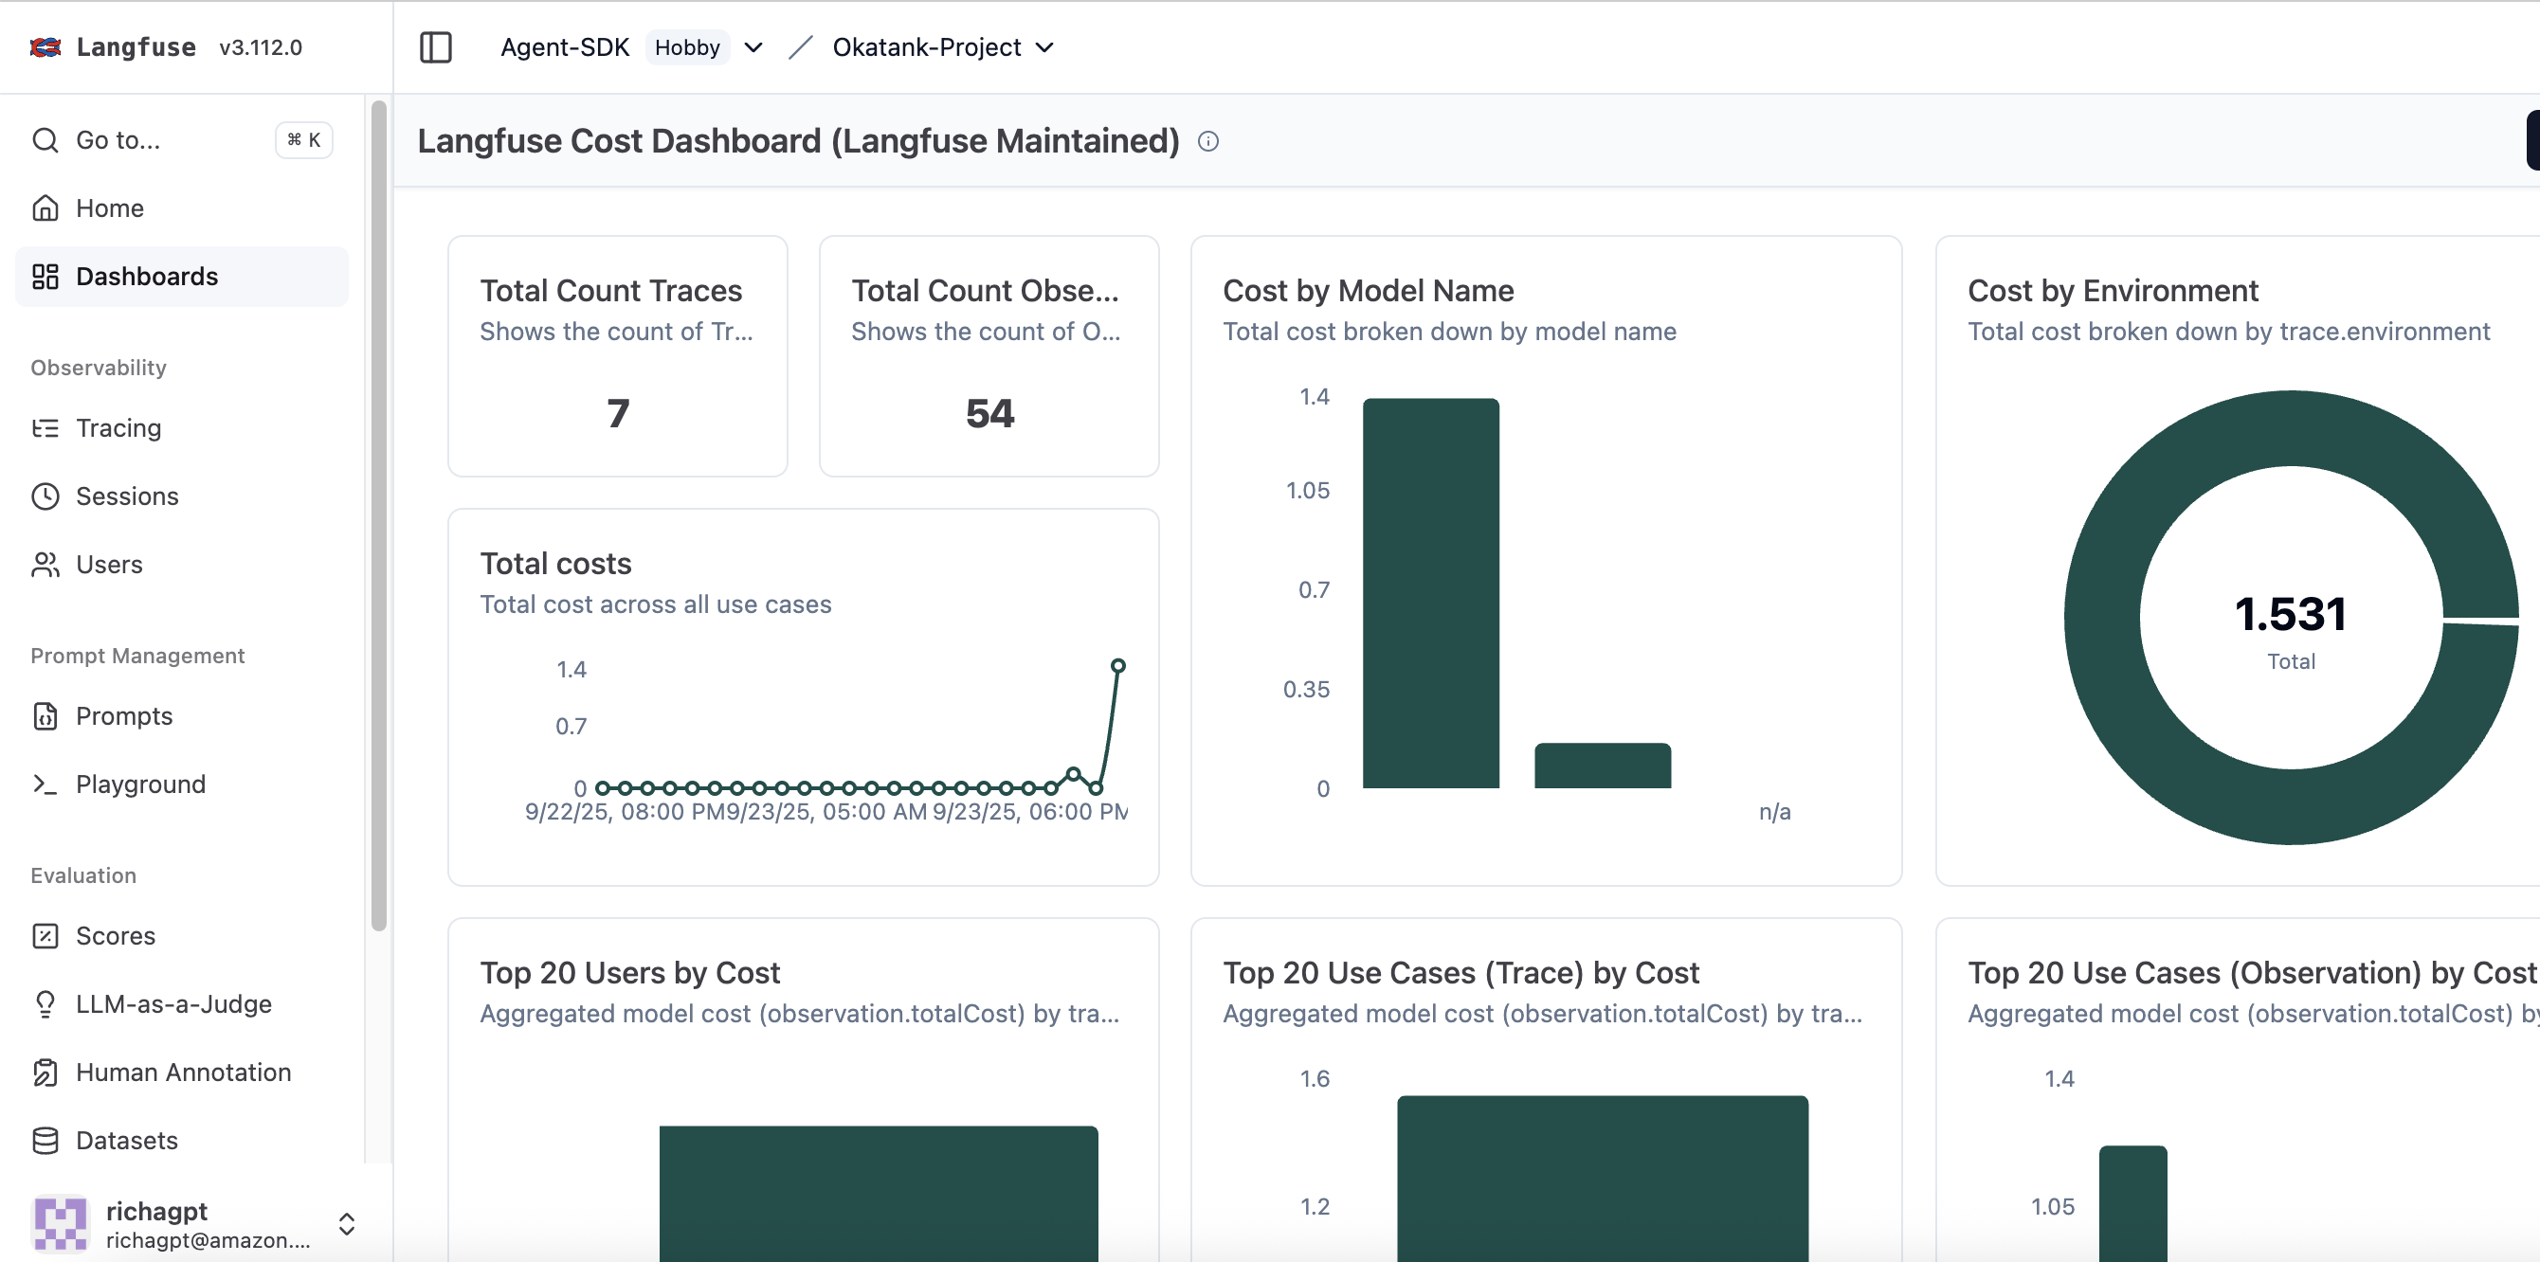The image size is (2540, 1262).
Task: Click the Langfuse logo icon
Action: point(45,46)
